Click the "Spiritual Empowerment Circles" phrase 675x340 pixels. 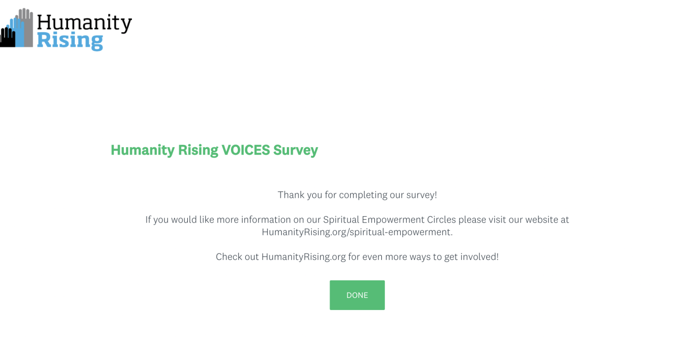[389, 219]
